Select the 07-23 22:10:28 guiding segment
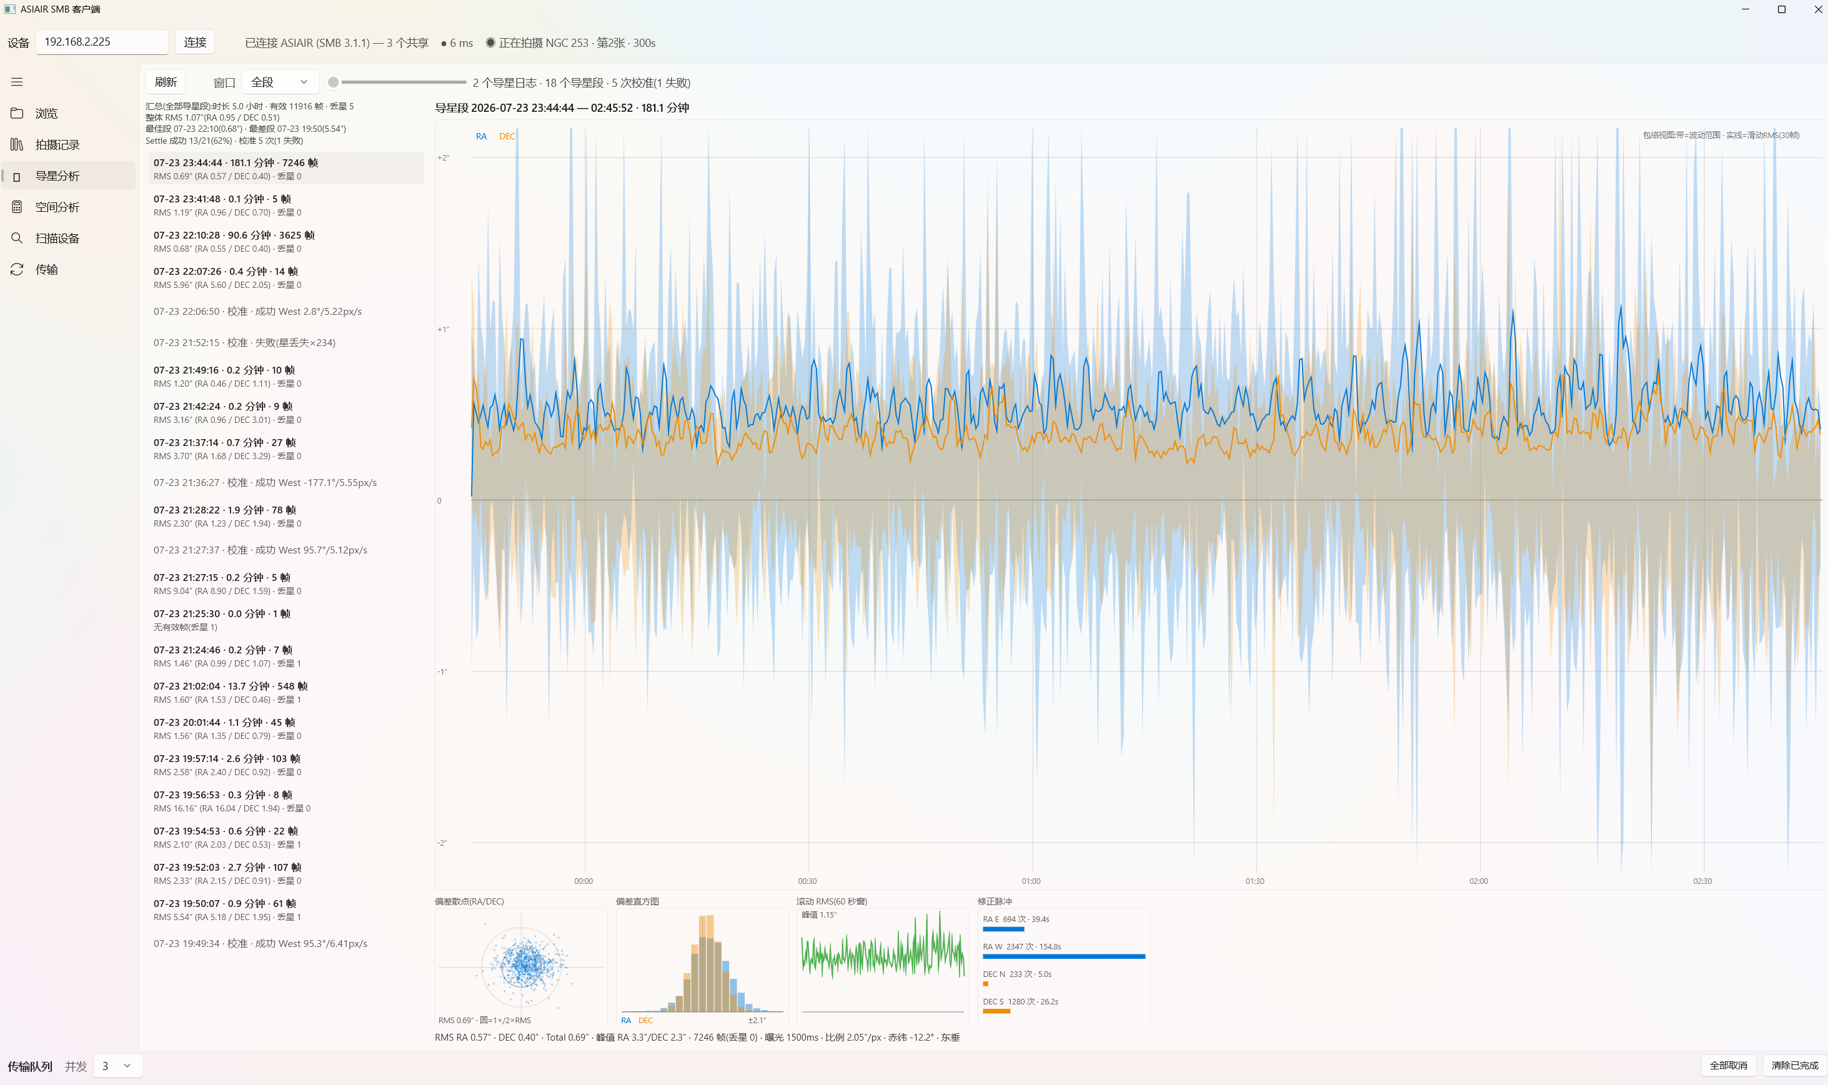 coord(286,241)
